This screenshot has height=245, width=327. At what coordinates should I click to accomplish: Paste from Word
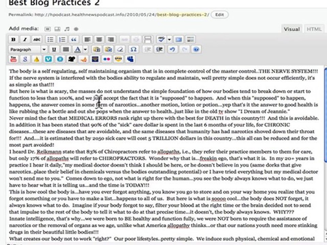pyautogui.click(x=108, y=50)
